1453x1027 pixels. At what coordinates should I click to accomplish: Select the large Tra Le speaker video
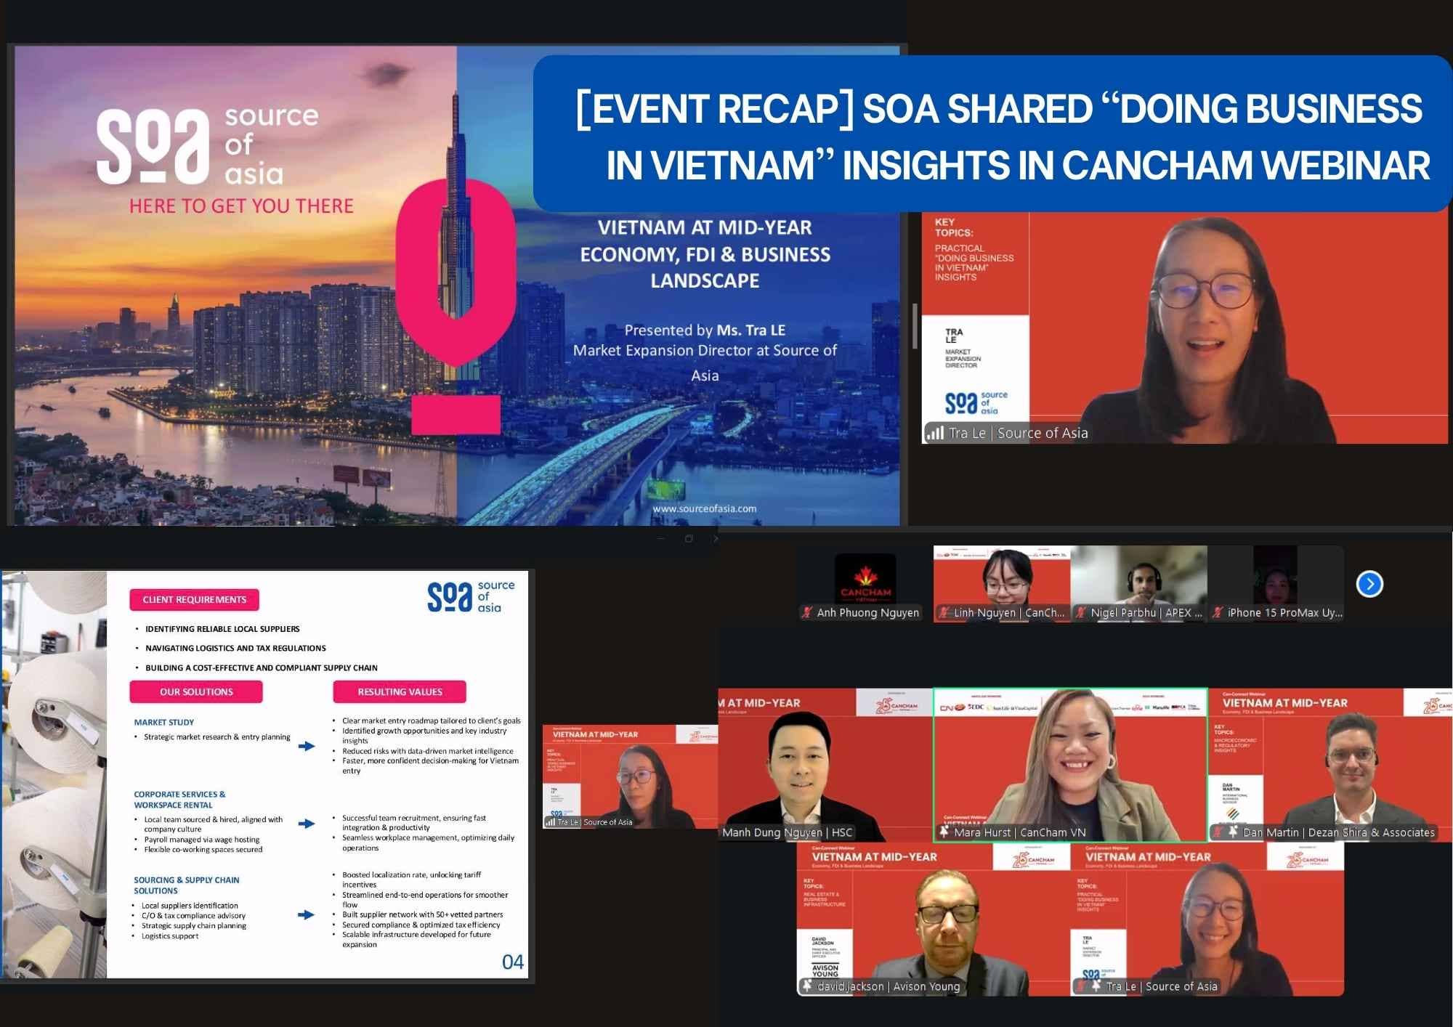[1185, 327]
